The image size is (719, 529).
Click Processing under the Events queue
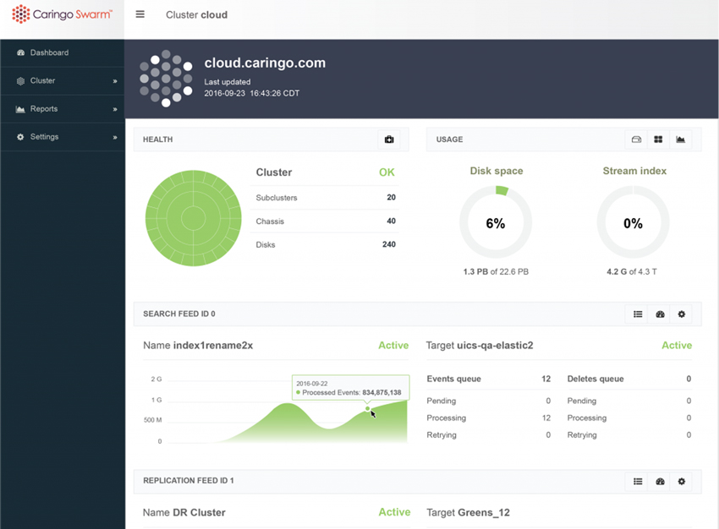(x=446, y=417)
